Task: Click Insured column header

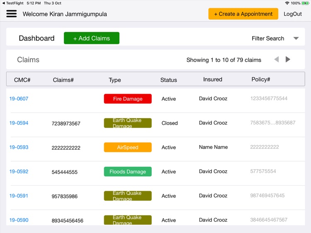Action: click(x=213, y=79)
